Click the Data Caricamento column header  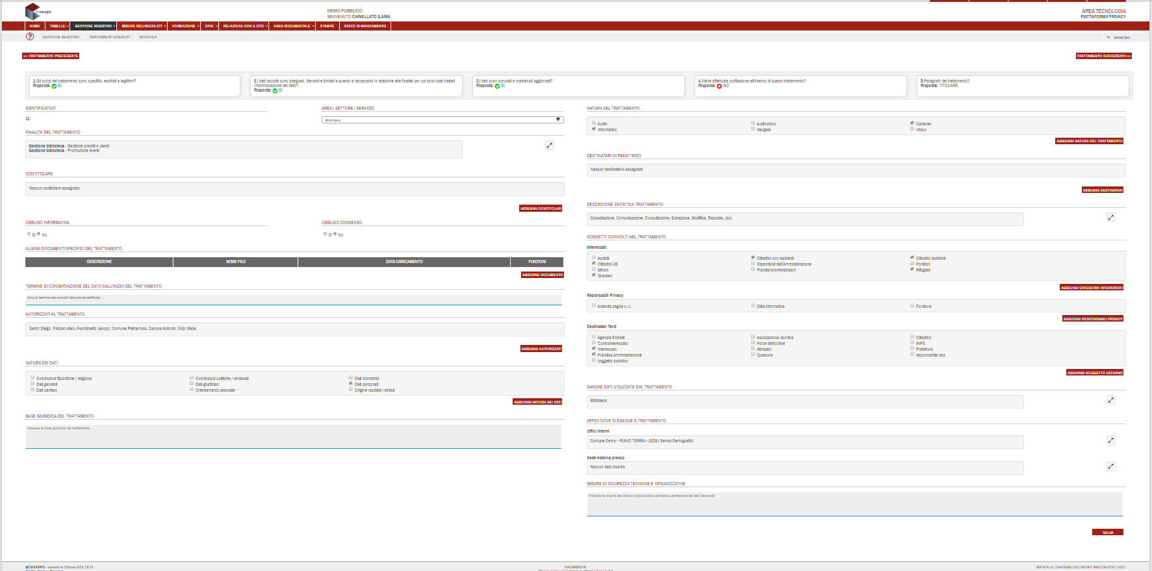404,262
